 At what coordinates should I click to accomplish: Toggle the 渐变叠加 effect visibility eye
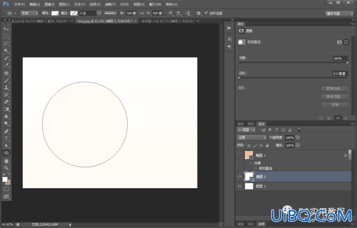pyautogui.click(x=255, y=168)
